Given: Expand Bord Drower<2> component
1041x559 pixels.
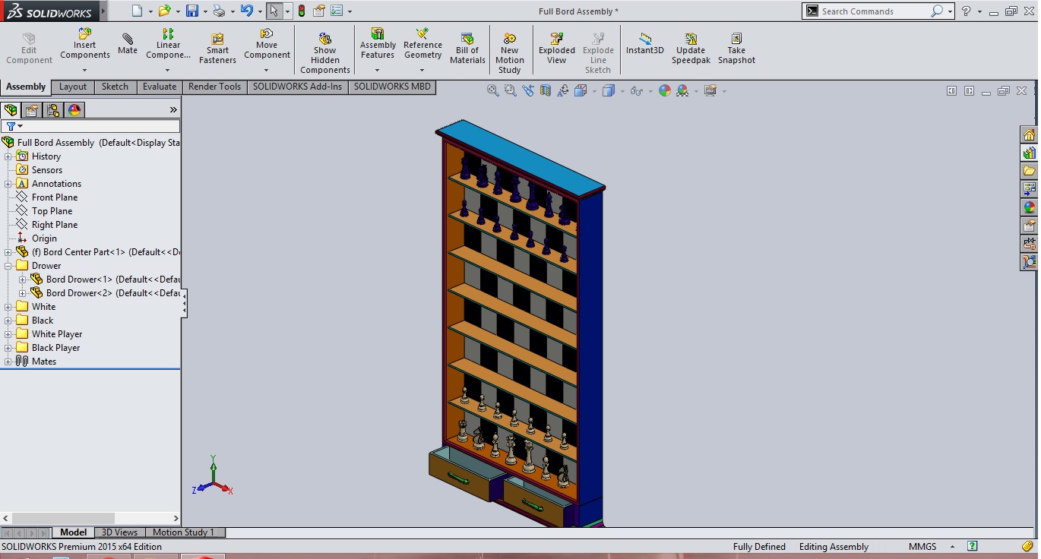Looking at the screenshot, I should (x=23, y=293).
